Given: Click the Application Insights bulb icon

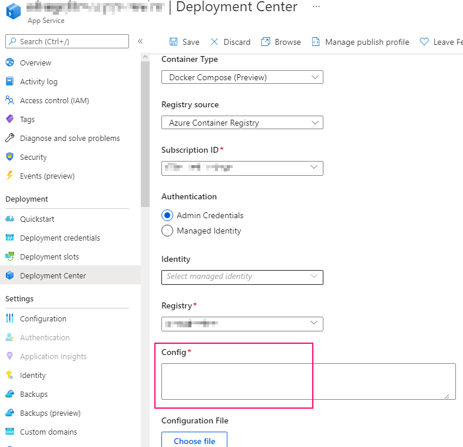Looking at the screenshot, I should (10, 356).
